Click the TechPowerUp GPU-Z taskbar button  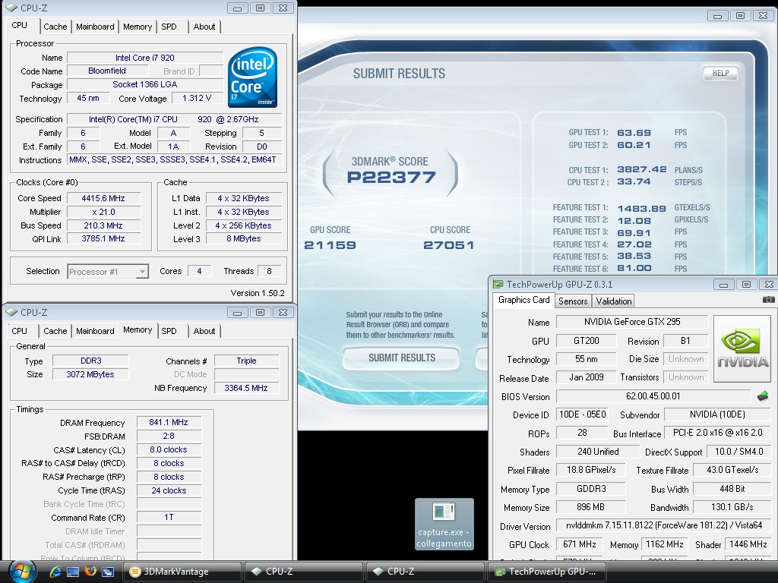click(546, 572)
